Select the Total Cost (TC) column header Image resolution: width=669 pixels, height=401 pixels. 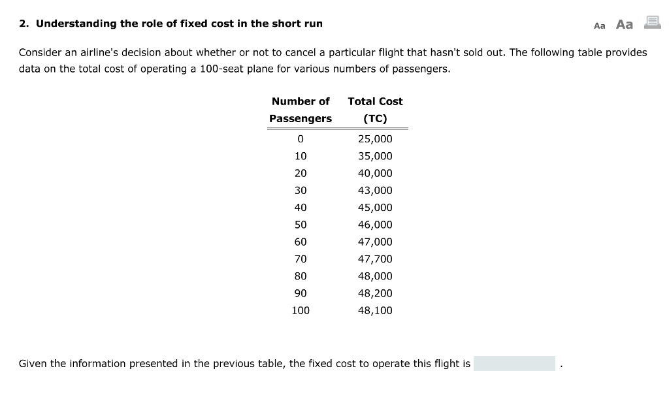375,110
